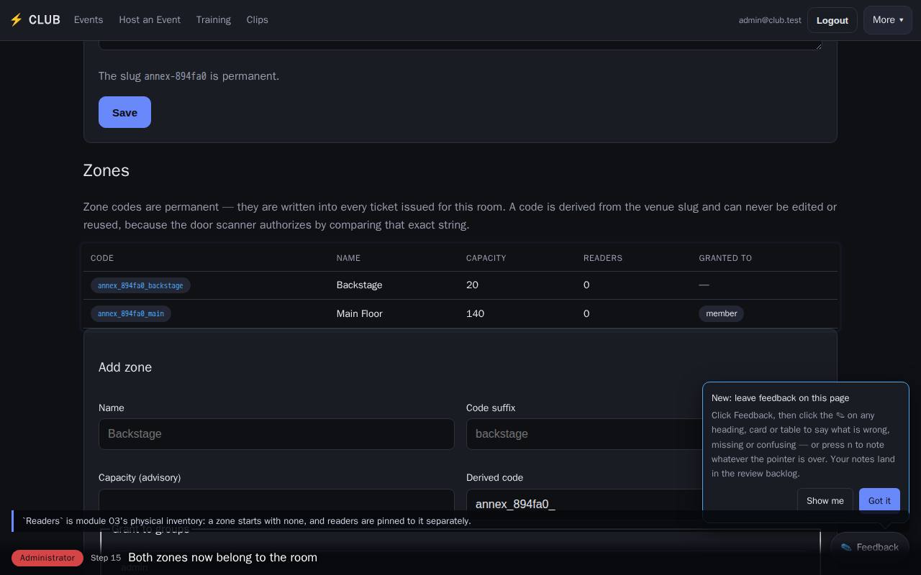Click the NAME column header
Image resolution: width=921 pixels, height=575 pixels.
click(x=348, y=258)
